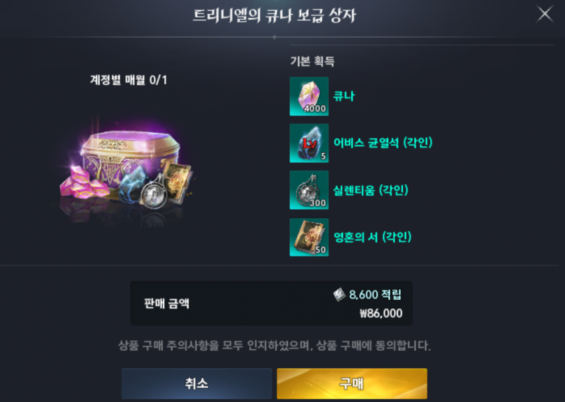The height and width of the screenshot is (402, 565).
Task: Click the 영혼의 서 (각인) item label
Action: 372,237
